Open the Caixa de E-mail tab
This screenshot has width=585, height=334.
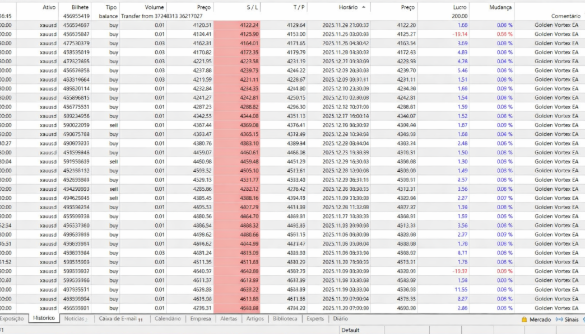coord(120,319)
